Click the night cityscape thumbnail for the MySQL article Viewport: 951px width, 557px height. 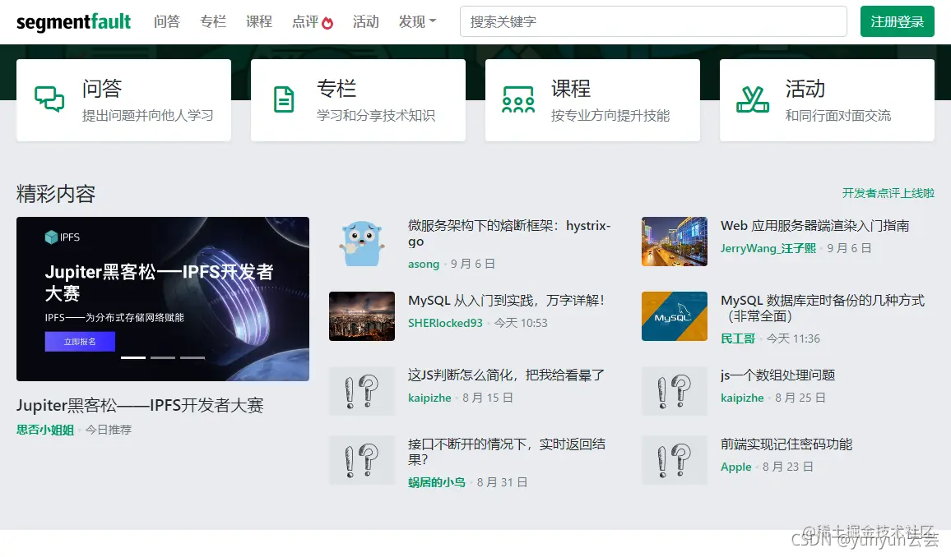[x=362, y=316]
